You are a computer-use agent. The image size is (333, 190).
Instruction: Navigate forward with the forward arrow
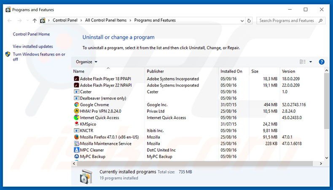(19, 21)
